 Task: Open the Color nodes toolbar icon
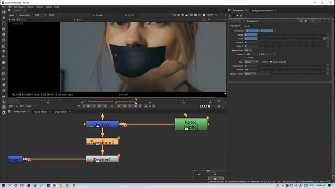[x=4, y=34]
